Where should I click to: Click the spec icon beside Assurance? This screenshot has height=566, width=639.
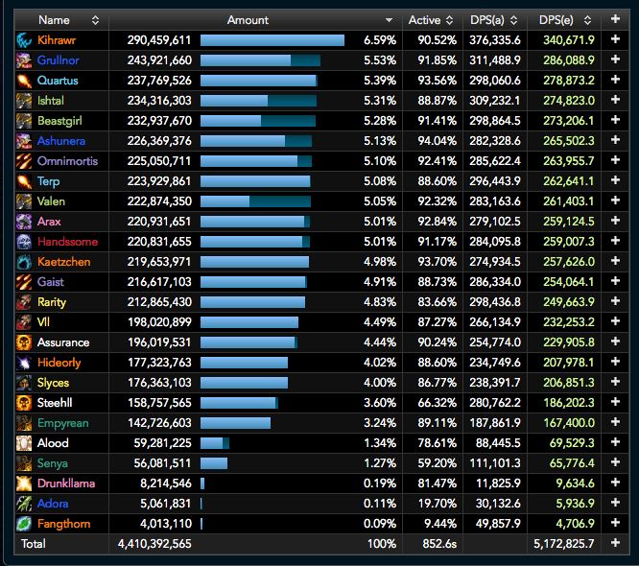(24, 342)
